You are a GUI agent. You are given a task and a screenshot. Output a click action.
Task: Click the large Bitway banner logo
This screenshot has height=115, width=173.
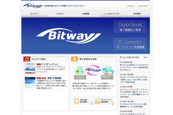[69, 36]
